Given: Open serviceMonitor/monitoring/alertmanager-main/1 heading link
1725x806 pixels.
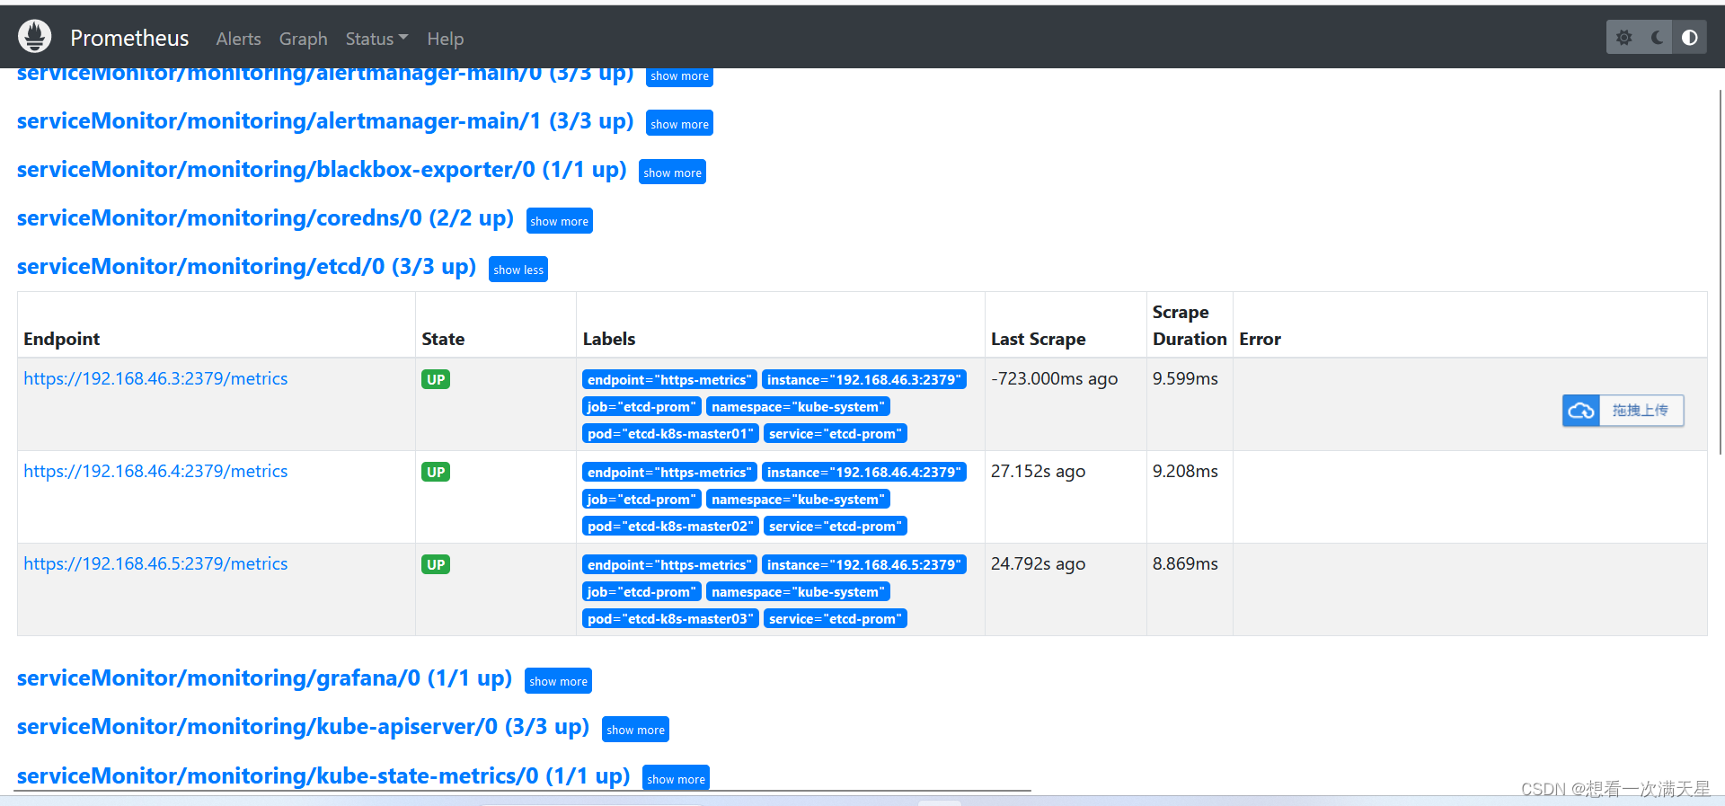Looking at the screenshot, I should pyautogui.click(x=325, y=121).
